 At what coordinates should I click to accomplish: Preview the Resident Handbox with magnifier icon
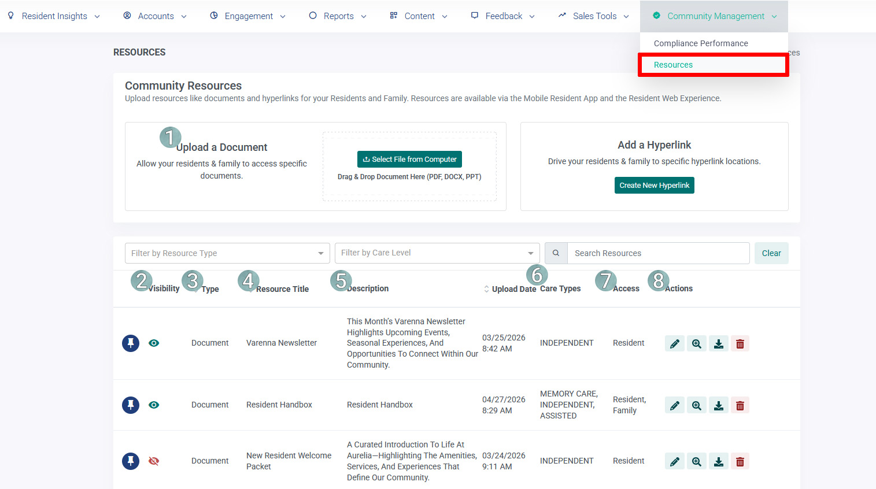(696, 405)
